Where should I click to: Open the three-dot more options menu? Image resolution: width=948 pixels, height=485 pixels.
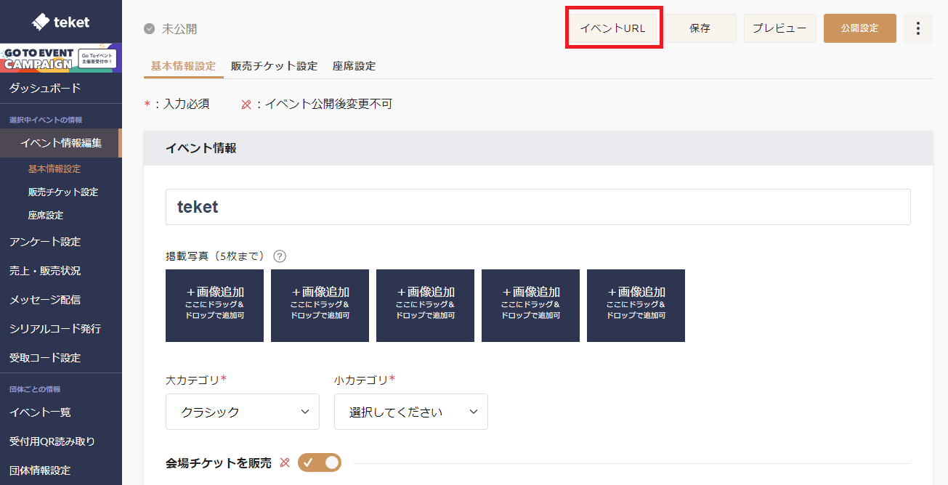[918, 28]
